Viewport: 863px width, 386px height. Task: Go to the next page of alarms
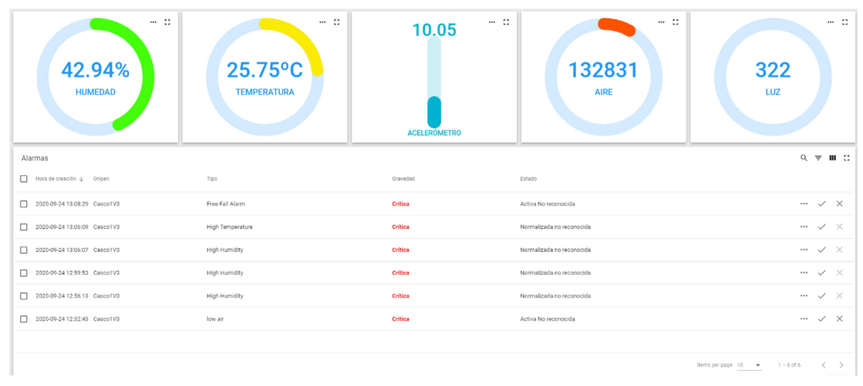841,365
